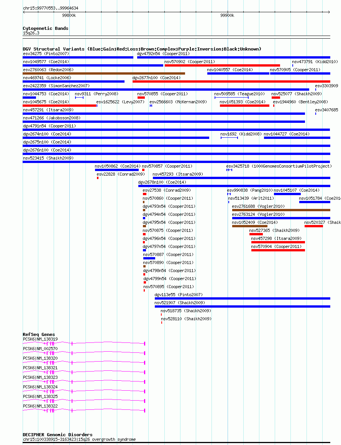Image resolution: width=341 pixels, height=445 pixels.
Task: Select the dgv4792n54 (Cooper2011) blue gain bar
Action: point(234,57)
